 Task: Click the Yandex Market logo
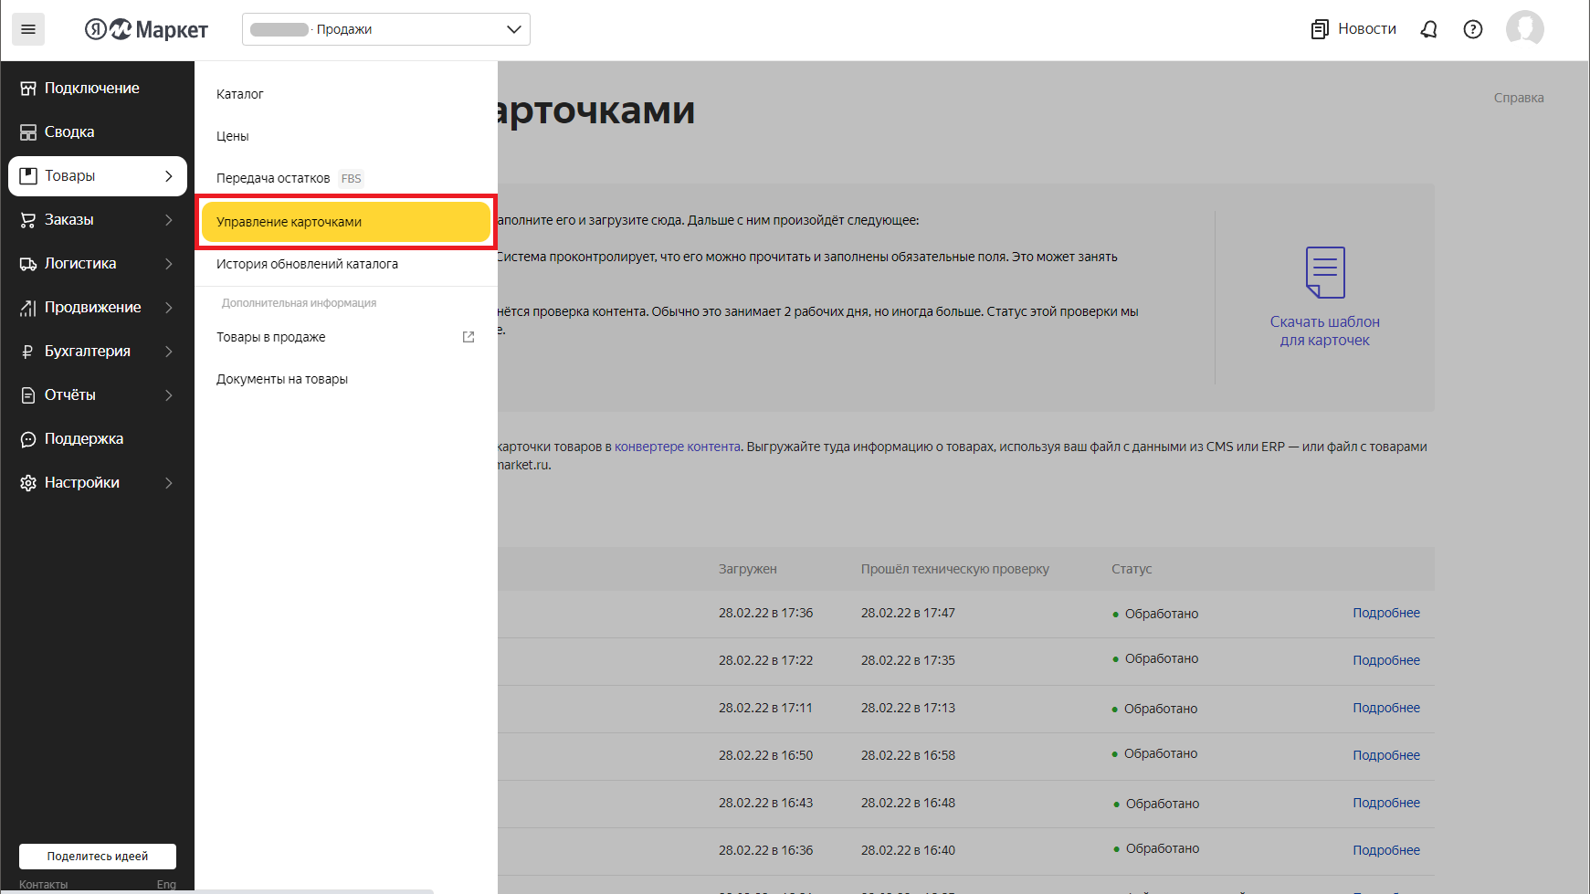tap(147, 29)
